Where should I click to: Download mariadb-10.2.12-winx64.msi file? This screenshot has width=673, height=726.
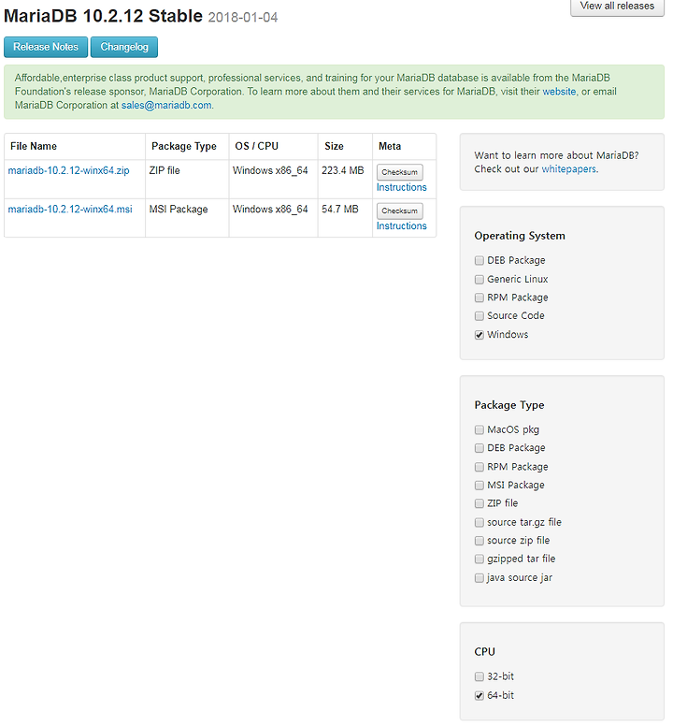[x=70, y=210]
